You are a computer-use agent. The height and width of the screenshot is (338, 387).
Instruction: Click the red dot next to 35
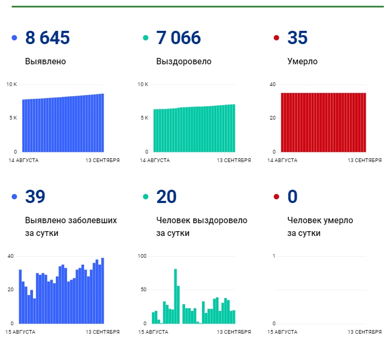tap(276, 38)
